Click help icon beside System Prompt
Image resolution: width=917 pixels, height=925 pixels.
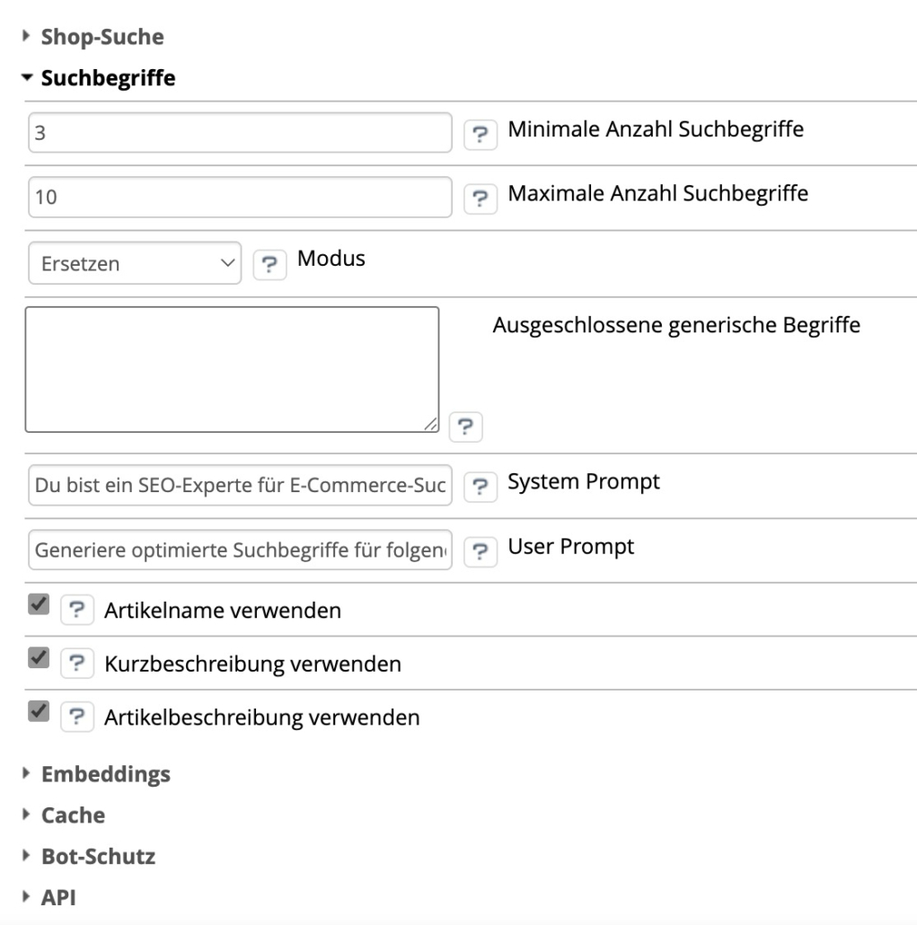click(481, 486)
